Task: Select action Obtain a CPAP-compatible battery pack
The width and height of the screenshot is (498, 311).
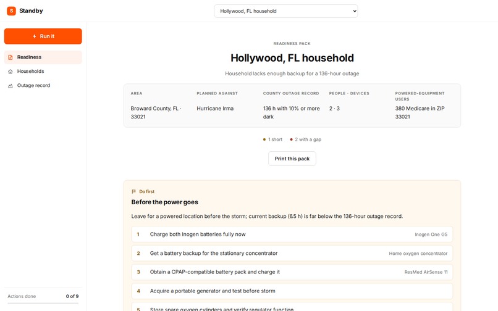Action: pos(292,272)
